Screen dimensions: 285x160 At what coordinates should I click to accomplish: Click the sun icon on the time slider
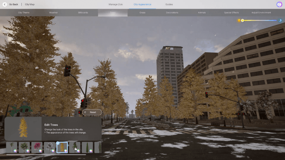click(239, 20)
